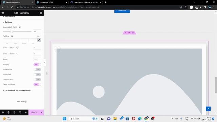Add section plus icon on pink handle
The height and width of the screenshot is (122, 217).
coord(126,33)
